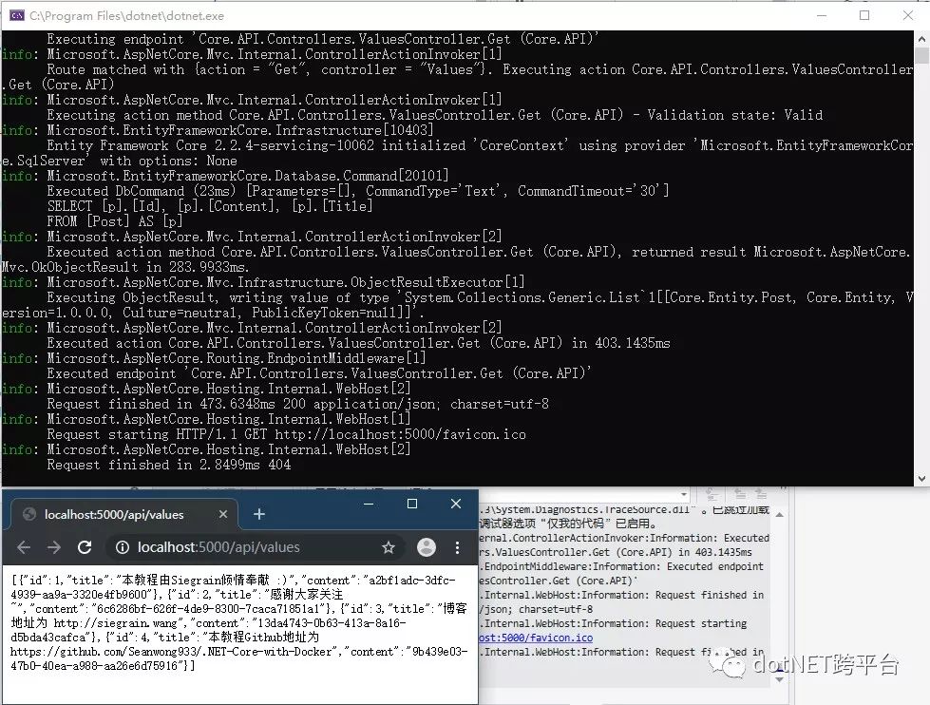Click the output panel scroll down arrow
930x705 pixels.
point(779,679)
